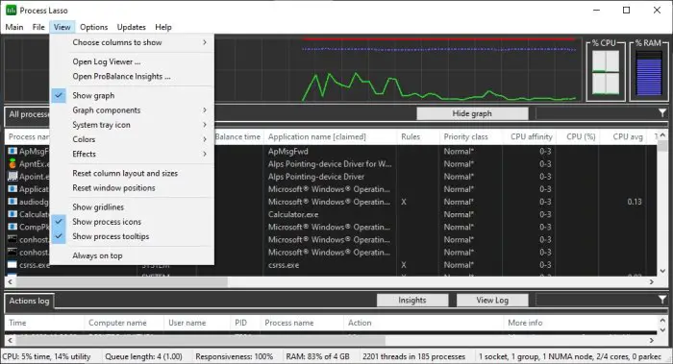The width and height of the screenshot is (673, 364).
Task: Click the Hide graph button
Action: 472,113
